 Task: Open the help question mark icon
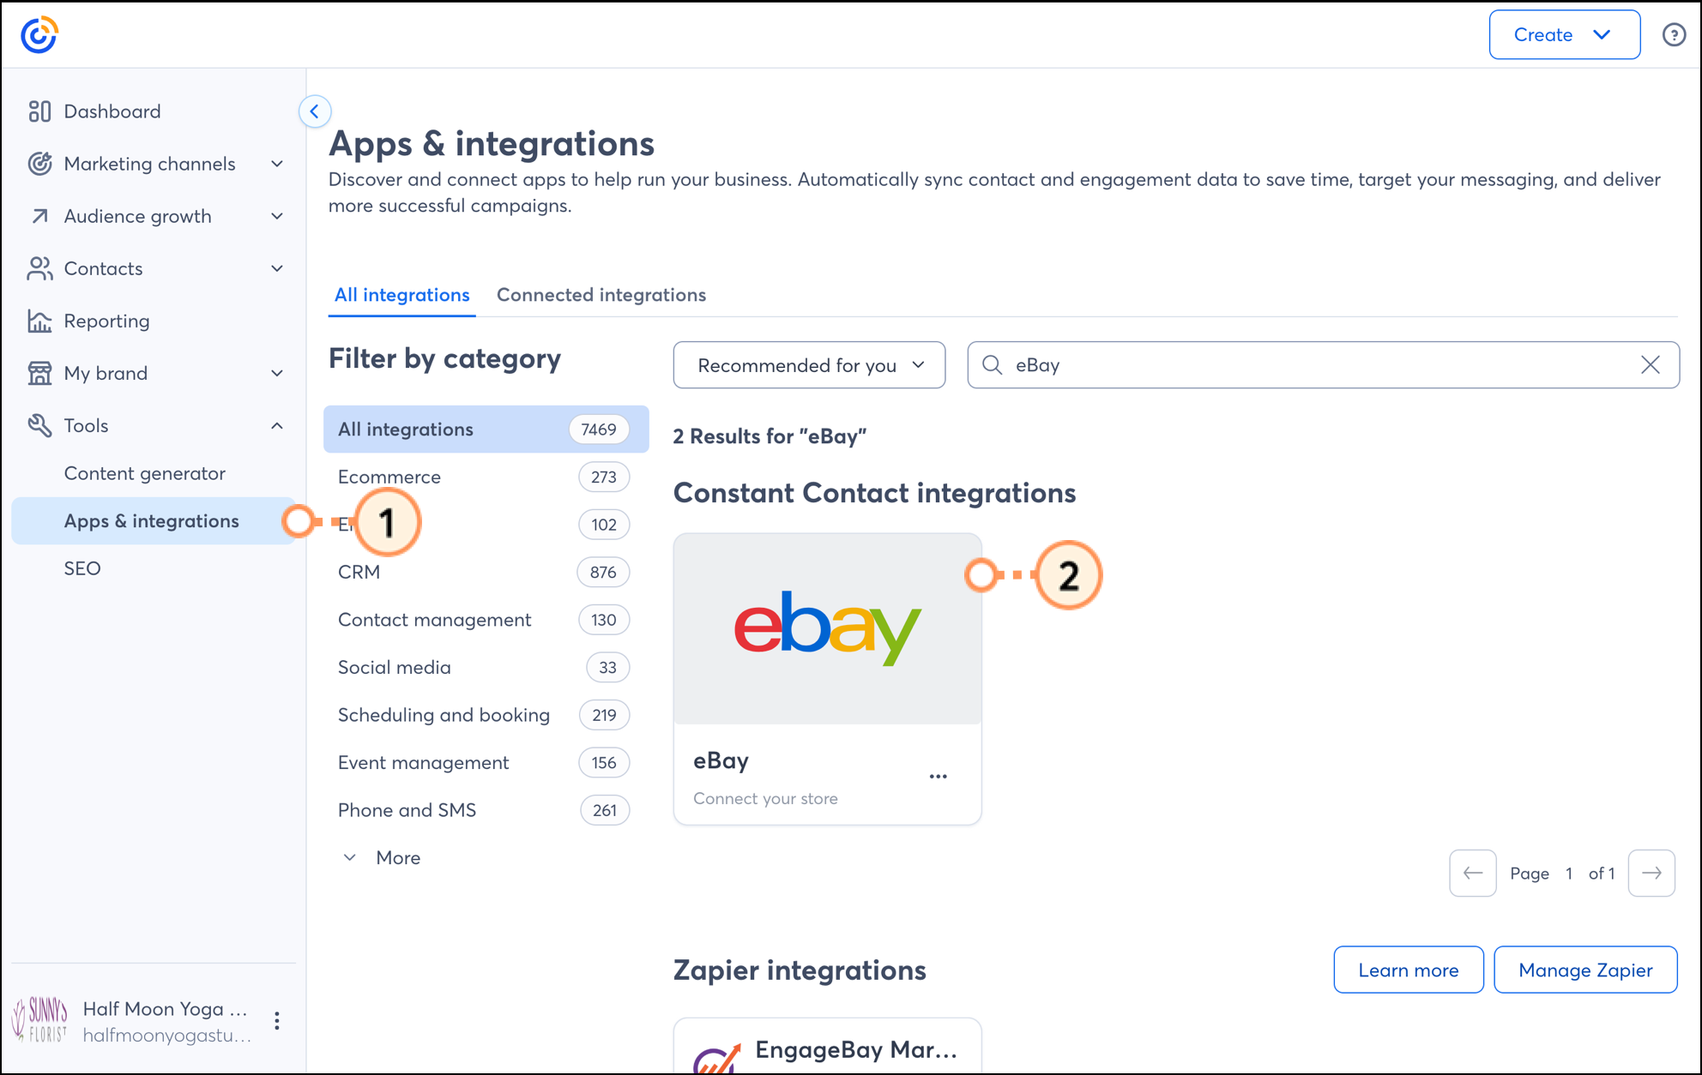coord(1674,35)
